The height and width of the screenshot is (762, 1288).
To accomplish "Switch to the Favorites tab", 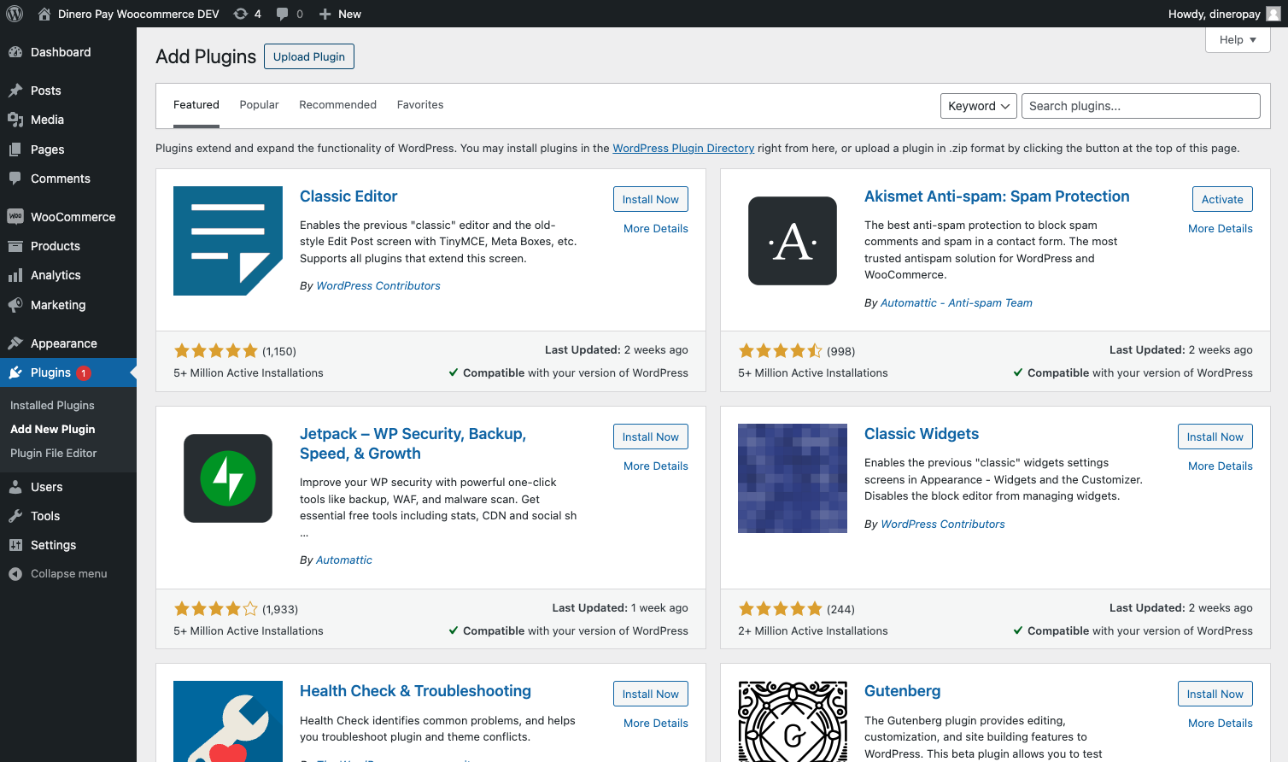I will point(420,105).
